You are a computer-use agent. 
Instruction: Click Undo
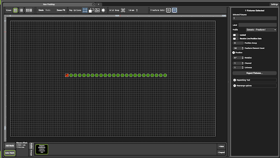pos(41,10)
